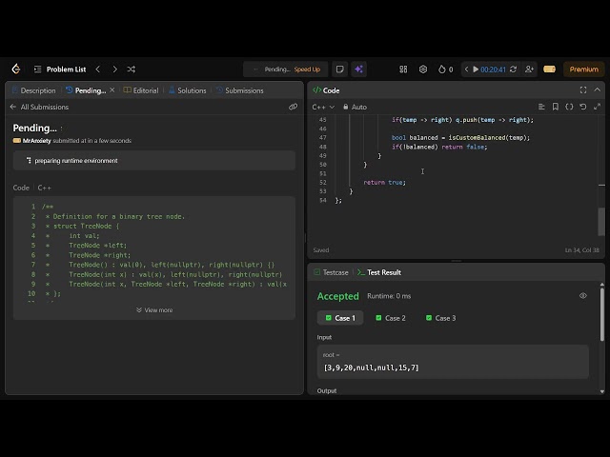The width and height of the screenshot is (610, 457).
Task: Bookmark the code with bookmark icon
Action: (x=555, y=107)
